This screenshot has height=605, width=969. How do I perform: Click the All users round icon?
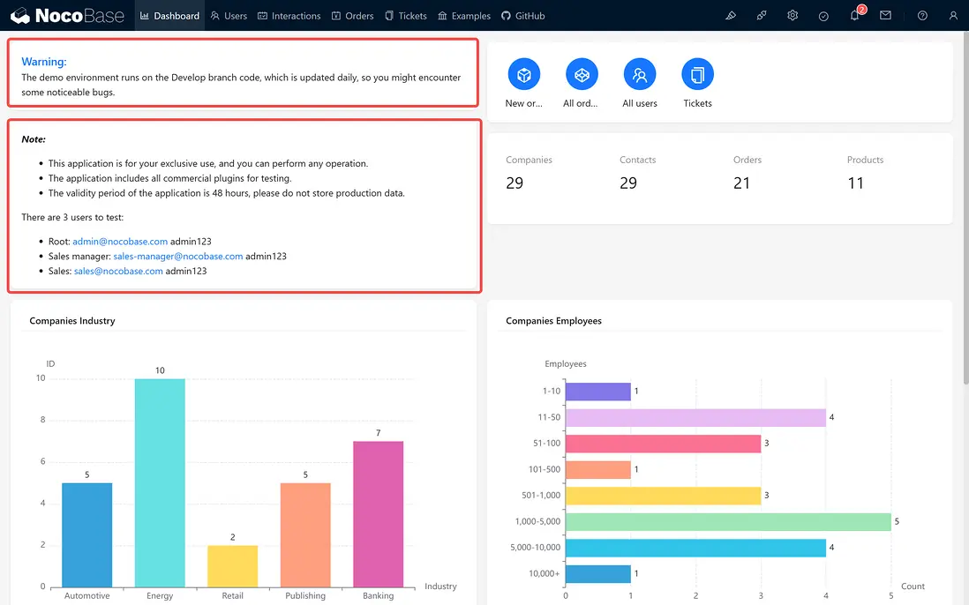pyautogui.click(x=640, y=75)
